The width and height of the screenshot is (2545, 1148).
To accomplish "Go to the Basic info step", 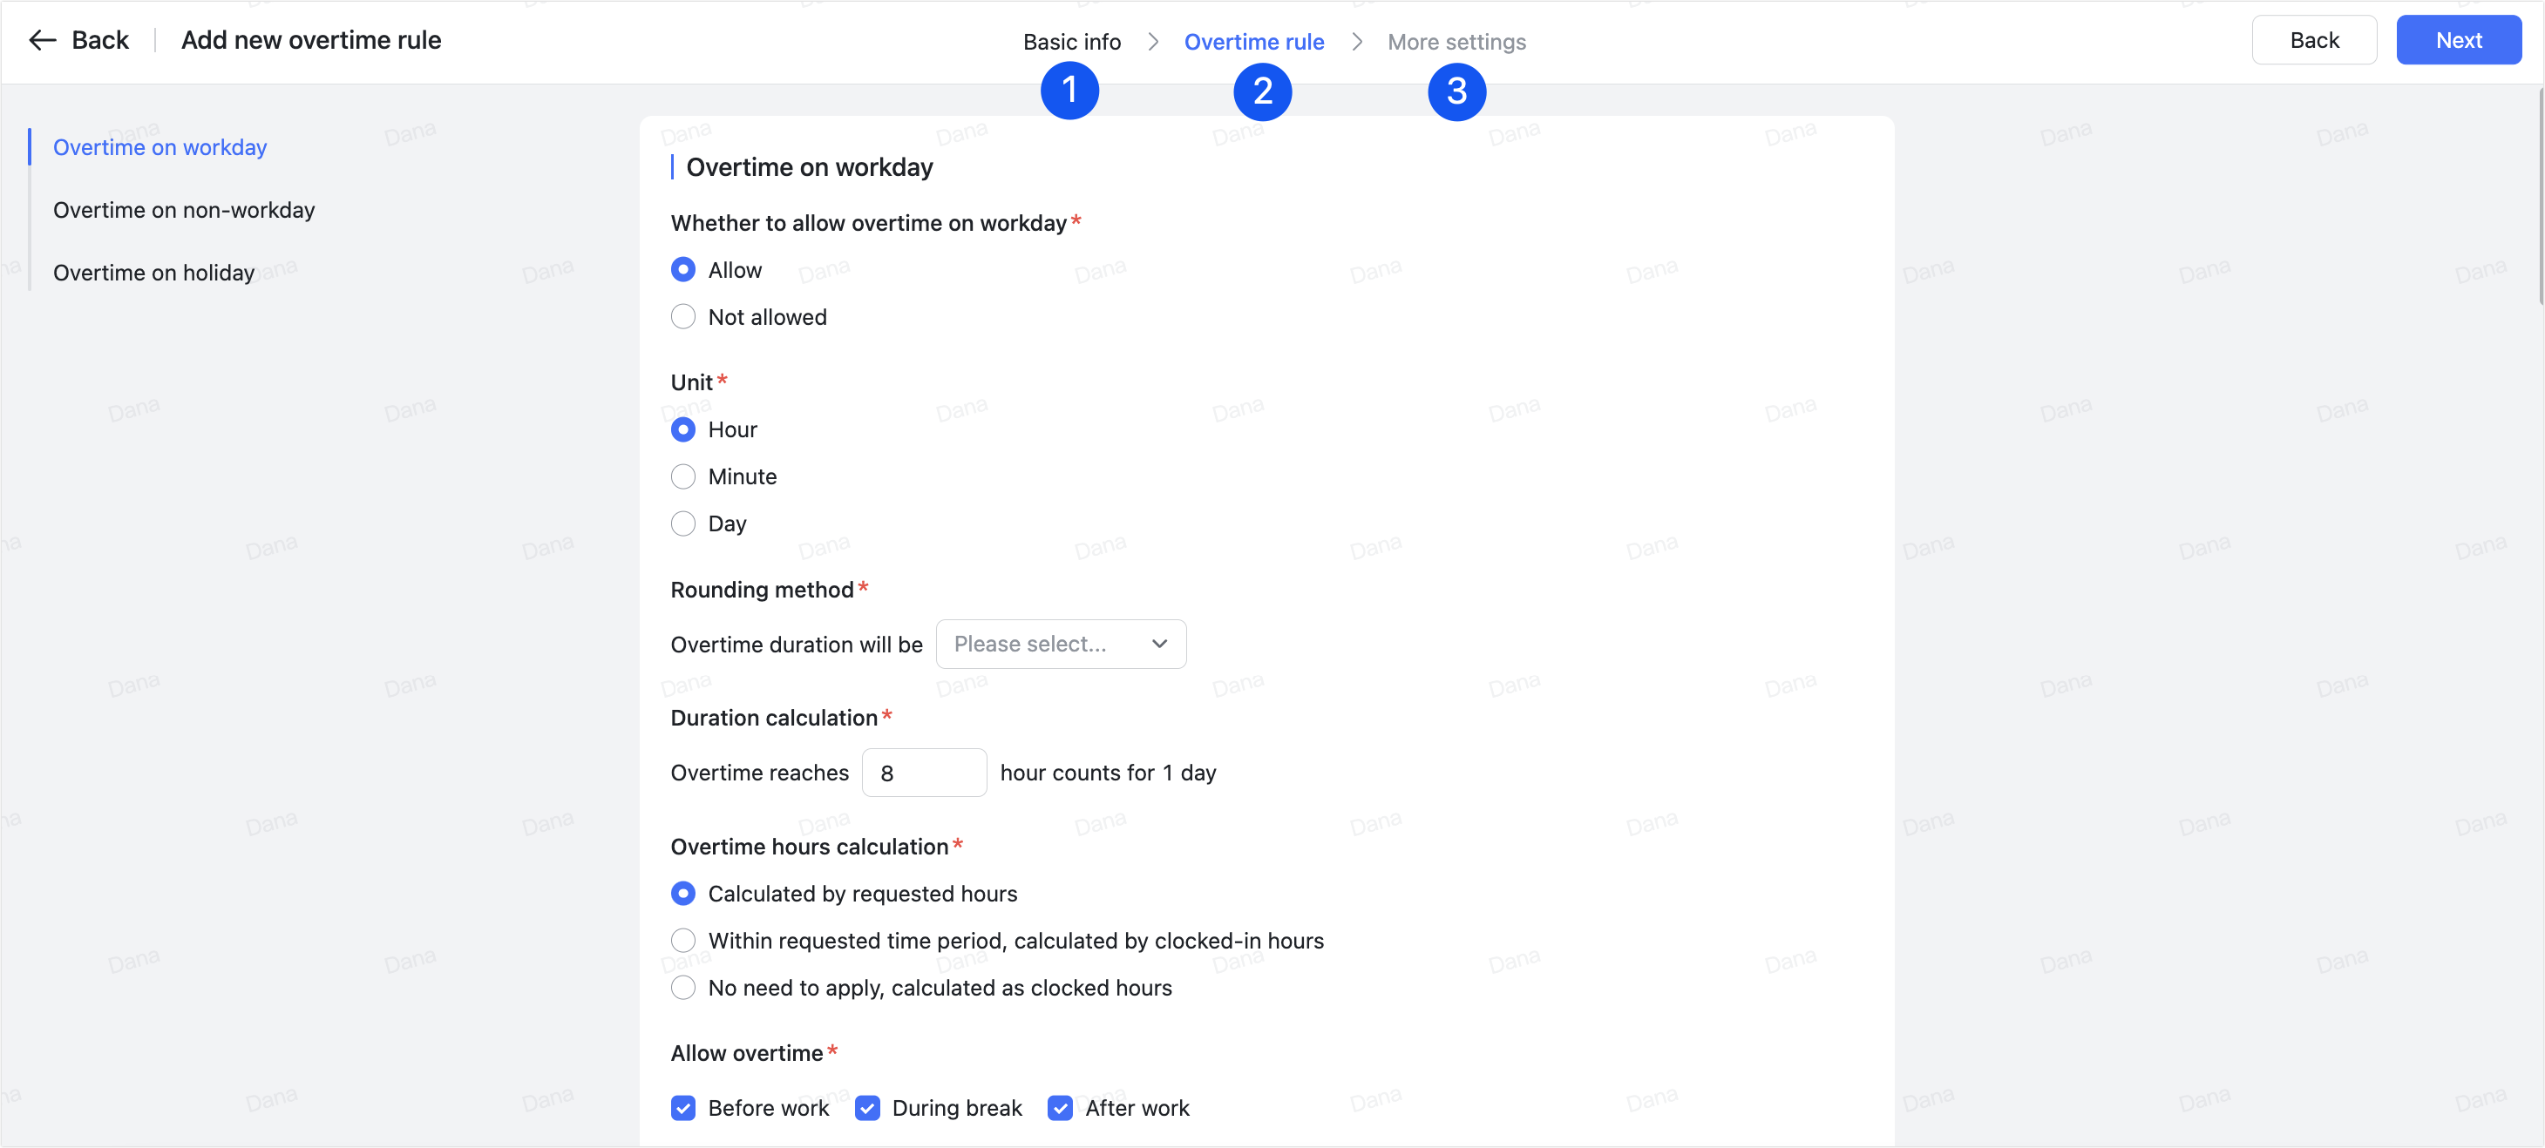I will 1072,42.
